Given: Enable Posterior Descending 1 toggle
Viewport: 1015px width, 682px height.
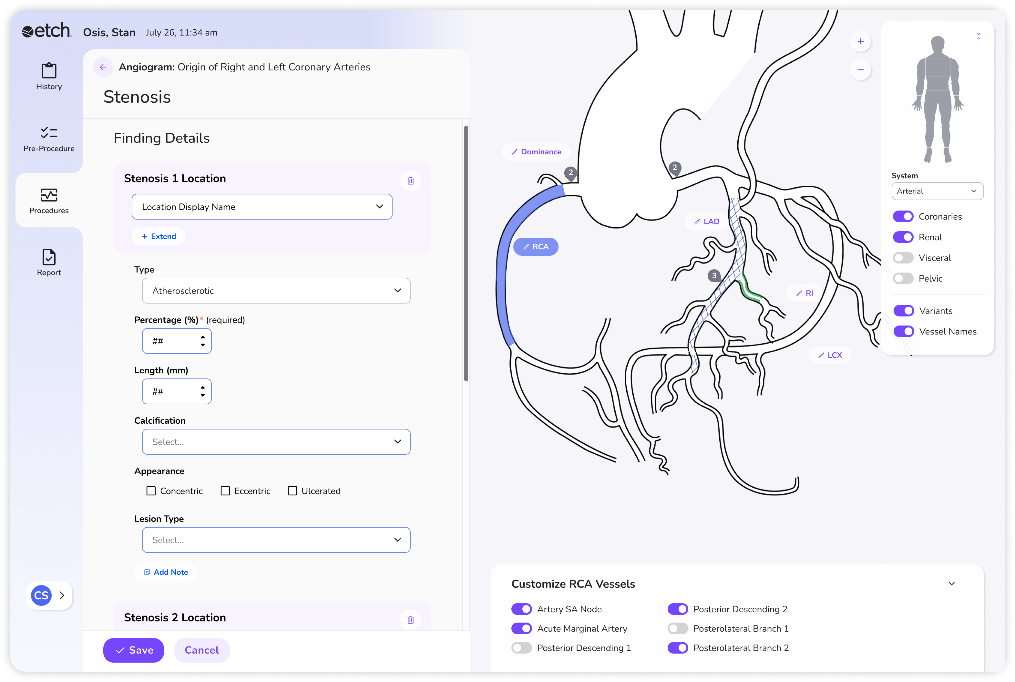Looking at the screenshot, I should [521, 648].
